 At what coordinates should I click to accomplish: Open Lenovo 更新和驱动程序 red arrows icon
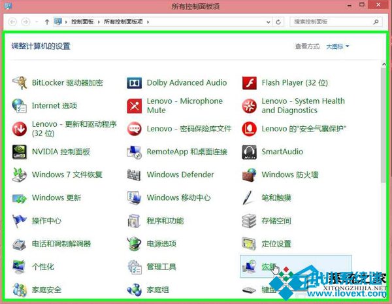tap(20, 129)
